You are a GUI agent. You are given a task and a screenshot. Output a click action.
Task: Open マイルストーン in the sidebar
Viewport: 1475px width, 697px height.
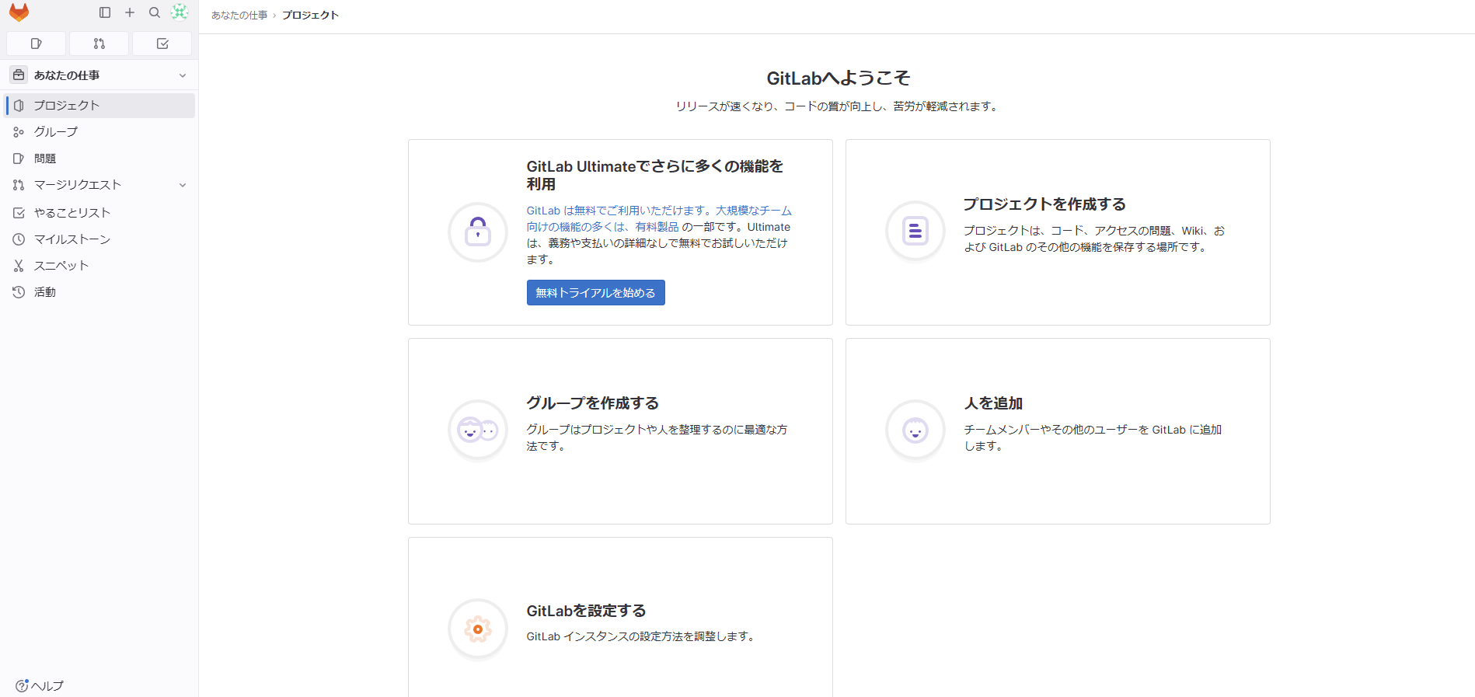pyautogui.click(x=99, y=239)
